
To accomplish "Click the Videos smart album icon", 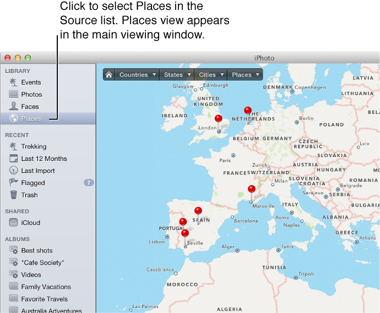I will pos(14,275).
